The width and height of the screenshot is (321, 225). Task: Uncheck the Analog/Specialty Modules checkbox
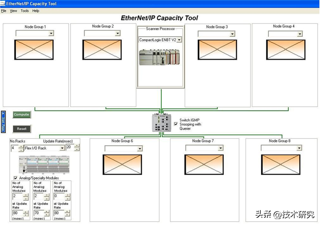[16, 178]
